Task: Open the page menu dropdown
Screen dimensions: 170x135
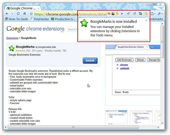Action: pos(153,14)
